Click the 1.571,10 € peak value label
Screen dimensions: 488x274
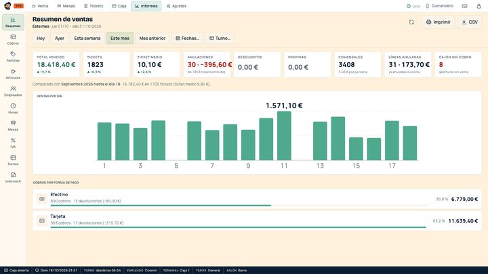(x=284, y=106)
